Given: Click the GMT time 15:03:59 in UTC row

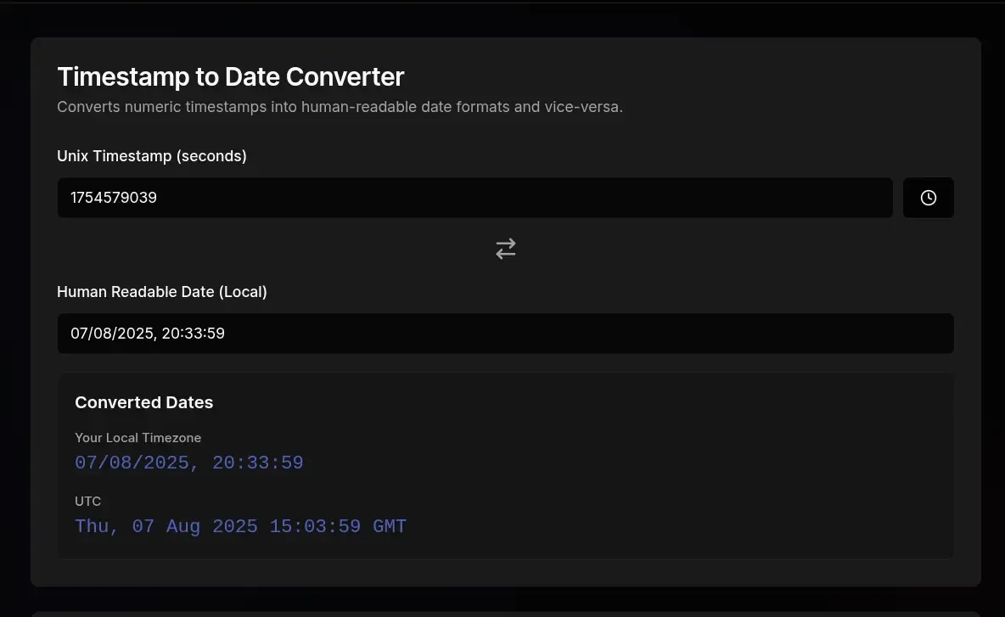Looking at the screenshot, I should point(315,525).
